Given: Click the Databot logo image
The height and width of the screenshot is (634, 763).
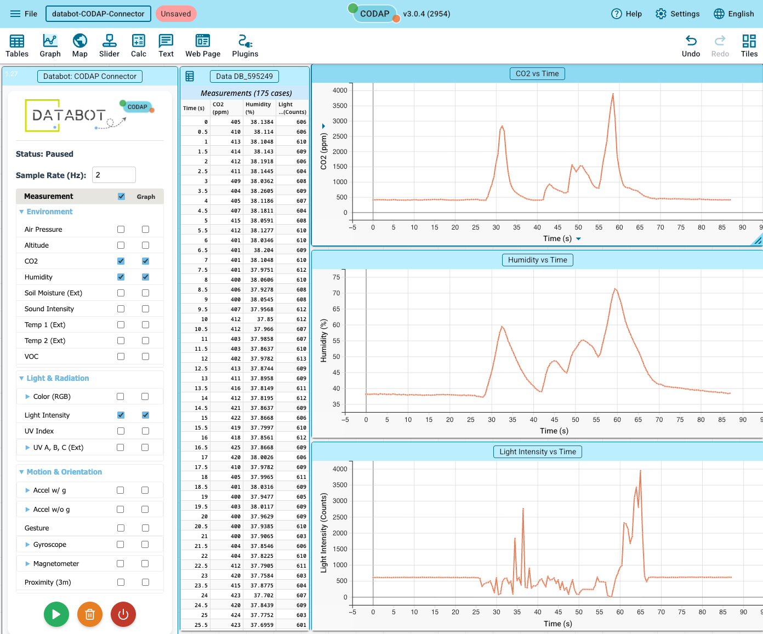Looking at the screenshot, I should (x=89, y=115).
